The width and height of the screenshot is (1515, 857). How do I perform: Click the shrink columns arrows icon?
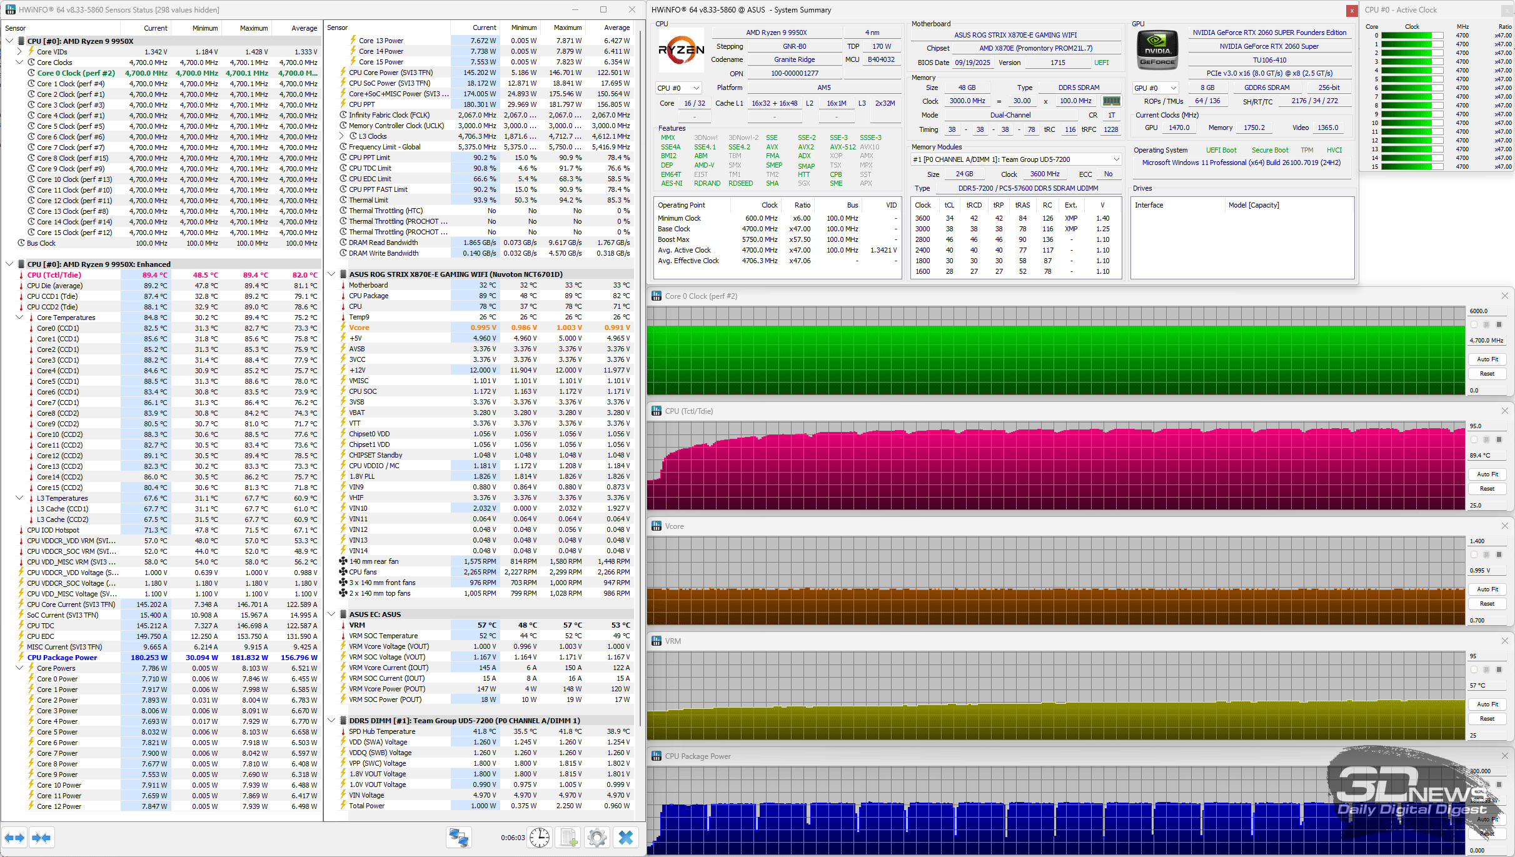tap(41, 838)
